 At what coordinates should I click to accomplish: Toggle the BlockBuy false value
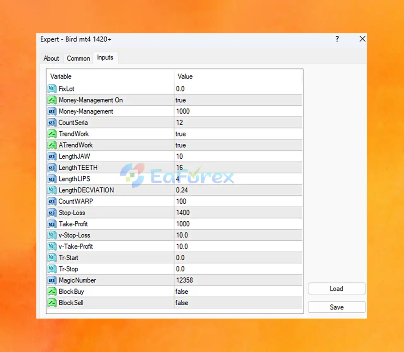coord(238,291)
